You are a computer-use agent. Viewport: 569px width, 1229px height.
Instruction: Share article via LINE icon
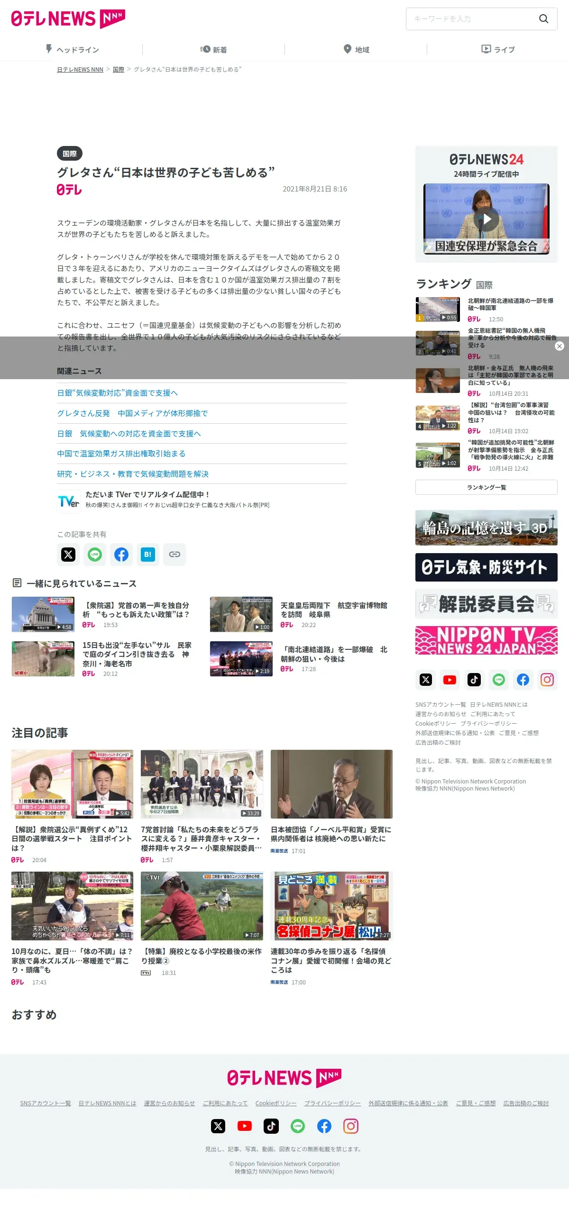(94, 555)
